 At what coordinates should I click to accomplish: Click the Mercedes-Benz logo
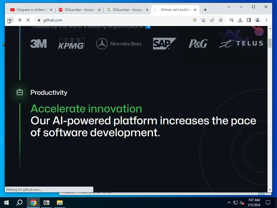119,44
